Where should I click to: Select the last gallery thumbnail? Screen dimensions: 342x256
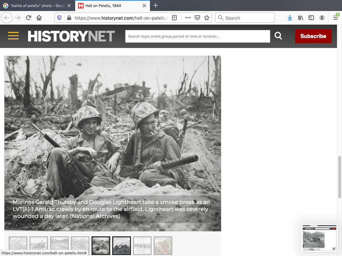[163, 245]
